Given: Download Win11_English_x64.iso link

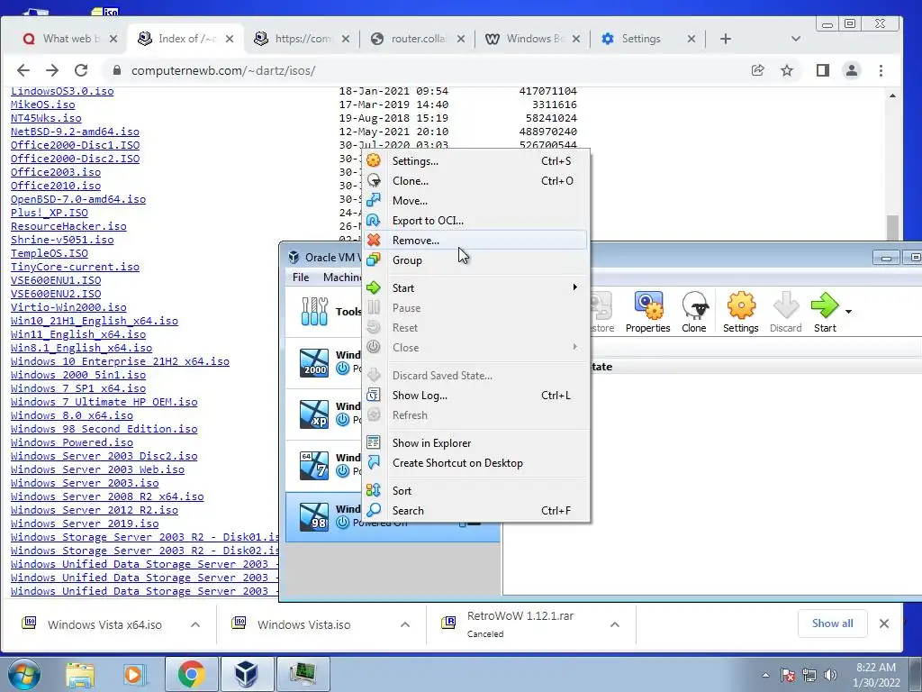Looking at the screenshot, I should pos(78,335).
